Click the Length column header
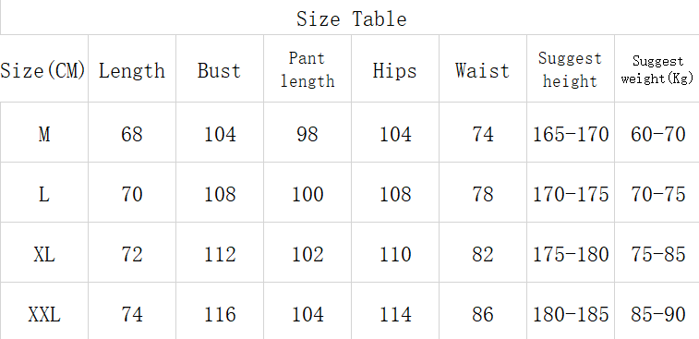The image size is (699, 339). 131,70
